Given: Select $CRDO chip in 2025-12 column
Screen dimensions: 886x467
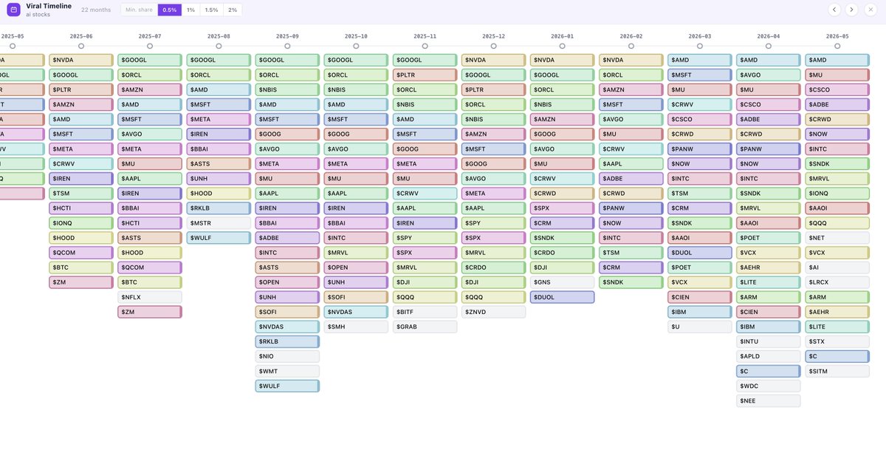Looking at the screenshot, I should 493,267.
